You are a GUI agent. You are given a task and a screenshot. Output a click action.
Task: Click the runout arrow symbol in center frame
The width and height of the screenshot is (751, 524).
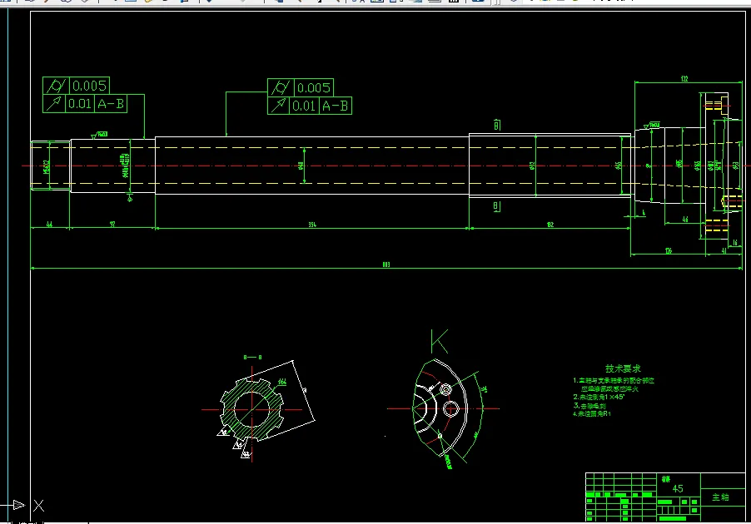coord(279,106)
